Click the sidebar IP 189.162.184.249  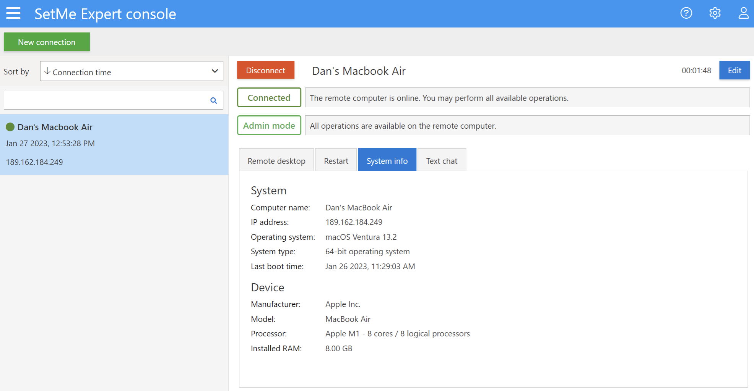pyautogui.click(x=34, y=162)
